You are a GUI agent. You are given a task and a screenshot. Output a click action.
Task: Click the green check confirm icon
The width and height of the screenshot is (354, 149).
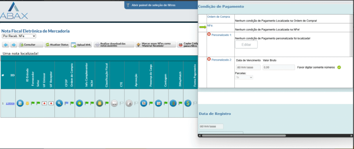tap(339, 67)
